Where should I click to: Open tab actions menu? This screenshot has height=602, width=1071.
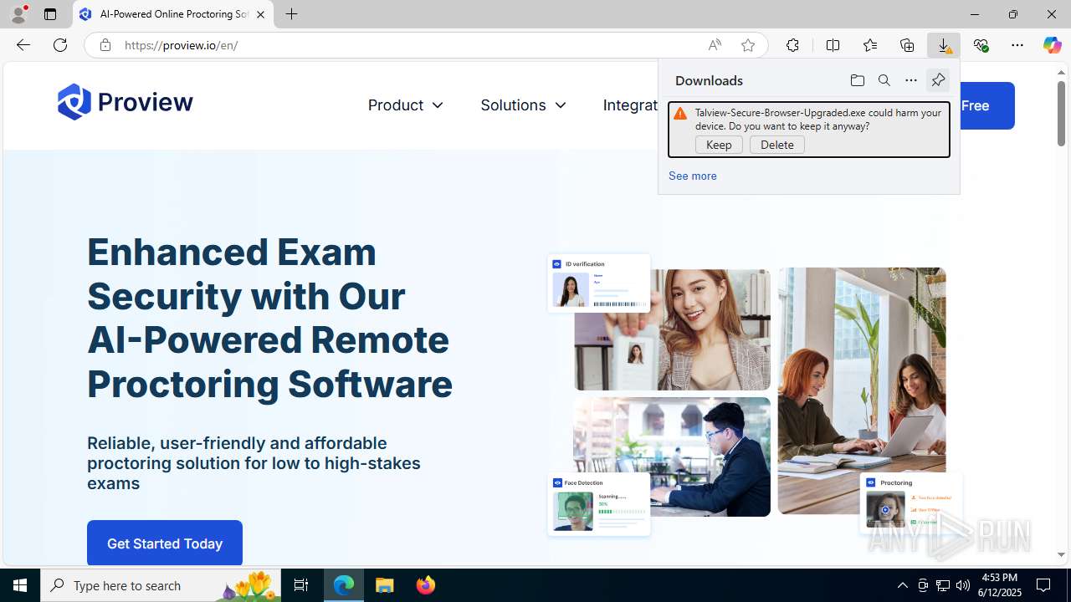(x=50, y=14)
